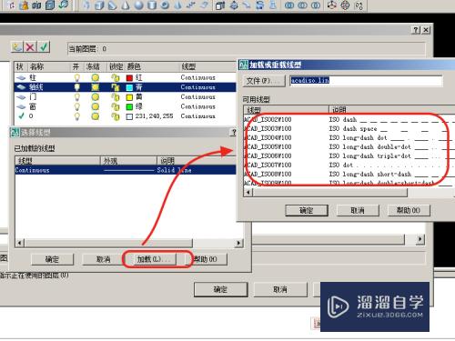Click the ? help icon in layer manager title bar
The image size is (455, 341).
416,30
